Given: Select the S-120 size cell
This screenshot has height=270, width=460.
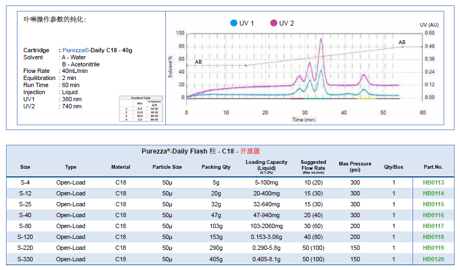Looking at the screenshot, I should point(25,237).
